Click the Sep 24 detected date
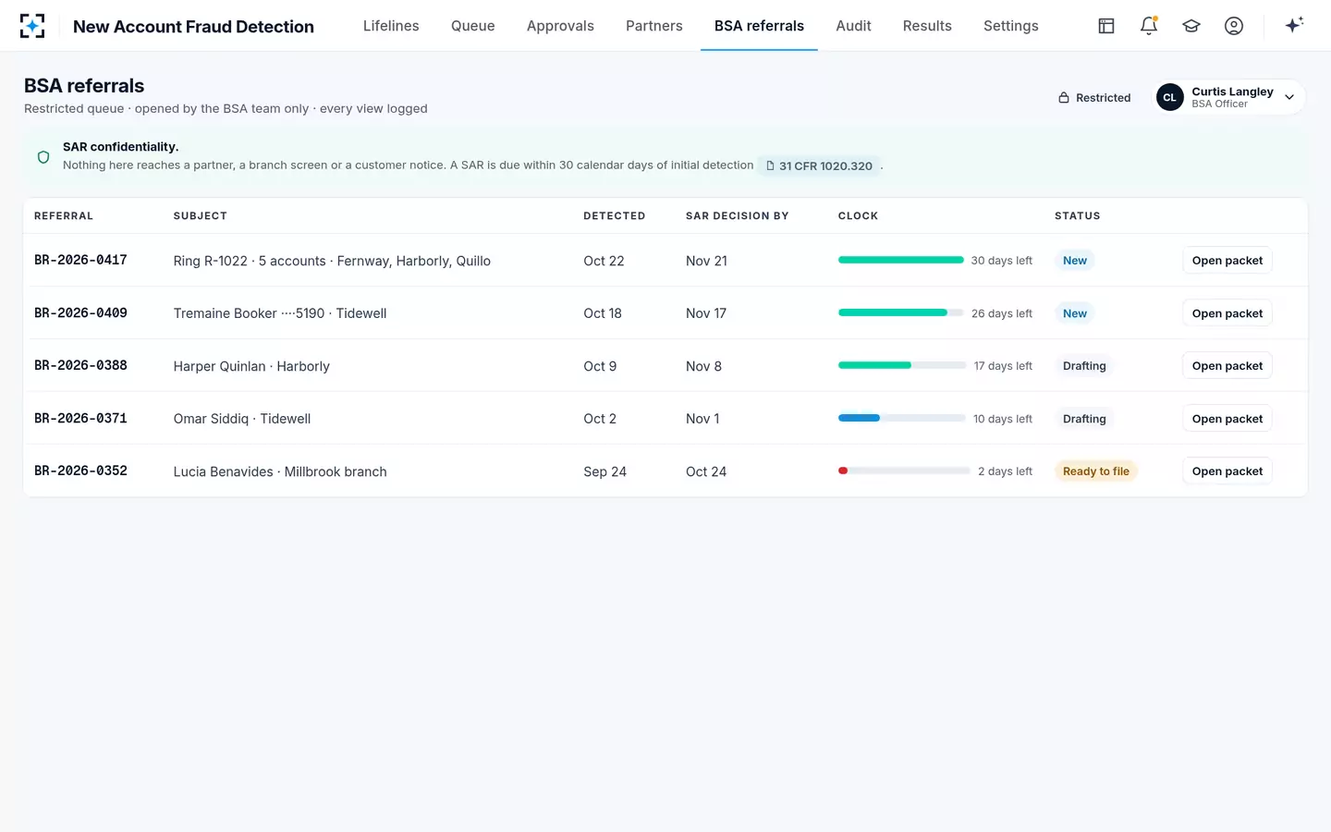Image resolution: width=1331 pixels, height=832 pixels. pyautogui.click(x=604, y=471)
